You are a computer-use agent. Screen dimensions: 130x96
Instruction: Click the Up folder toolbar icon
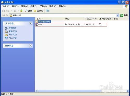[x=21, y=11]
